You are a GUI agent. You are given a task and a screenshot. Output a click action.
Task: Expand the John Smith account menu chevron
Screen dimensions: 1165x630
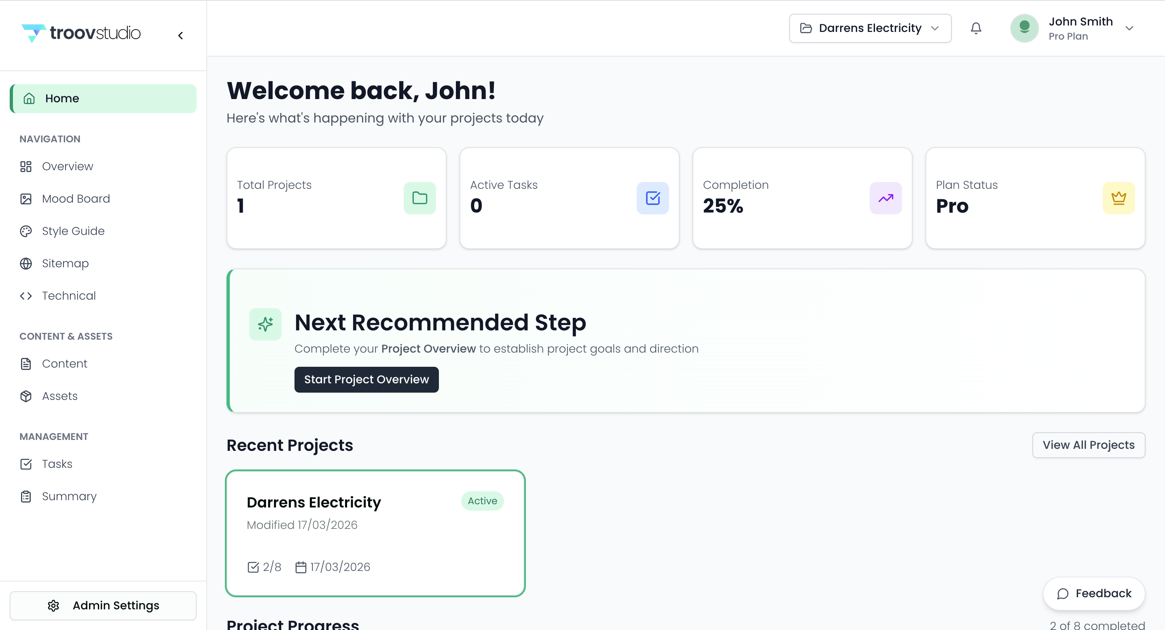coord(1129,28)
